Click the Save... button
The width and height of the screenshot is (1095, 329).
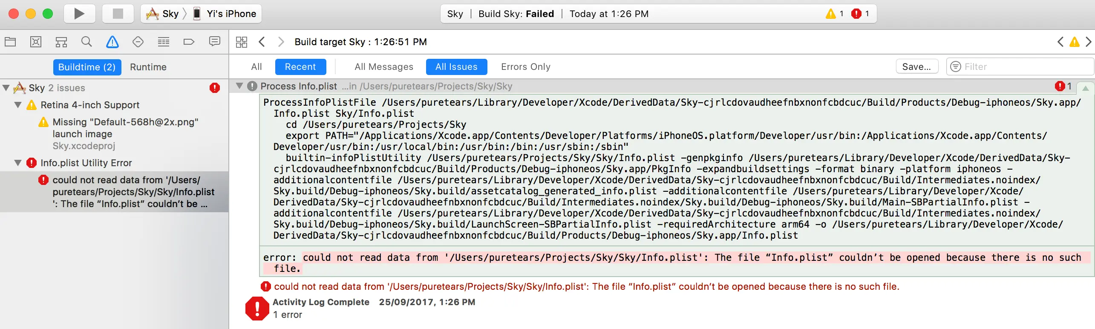(x=917, y=66)
